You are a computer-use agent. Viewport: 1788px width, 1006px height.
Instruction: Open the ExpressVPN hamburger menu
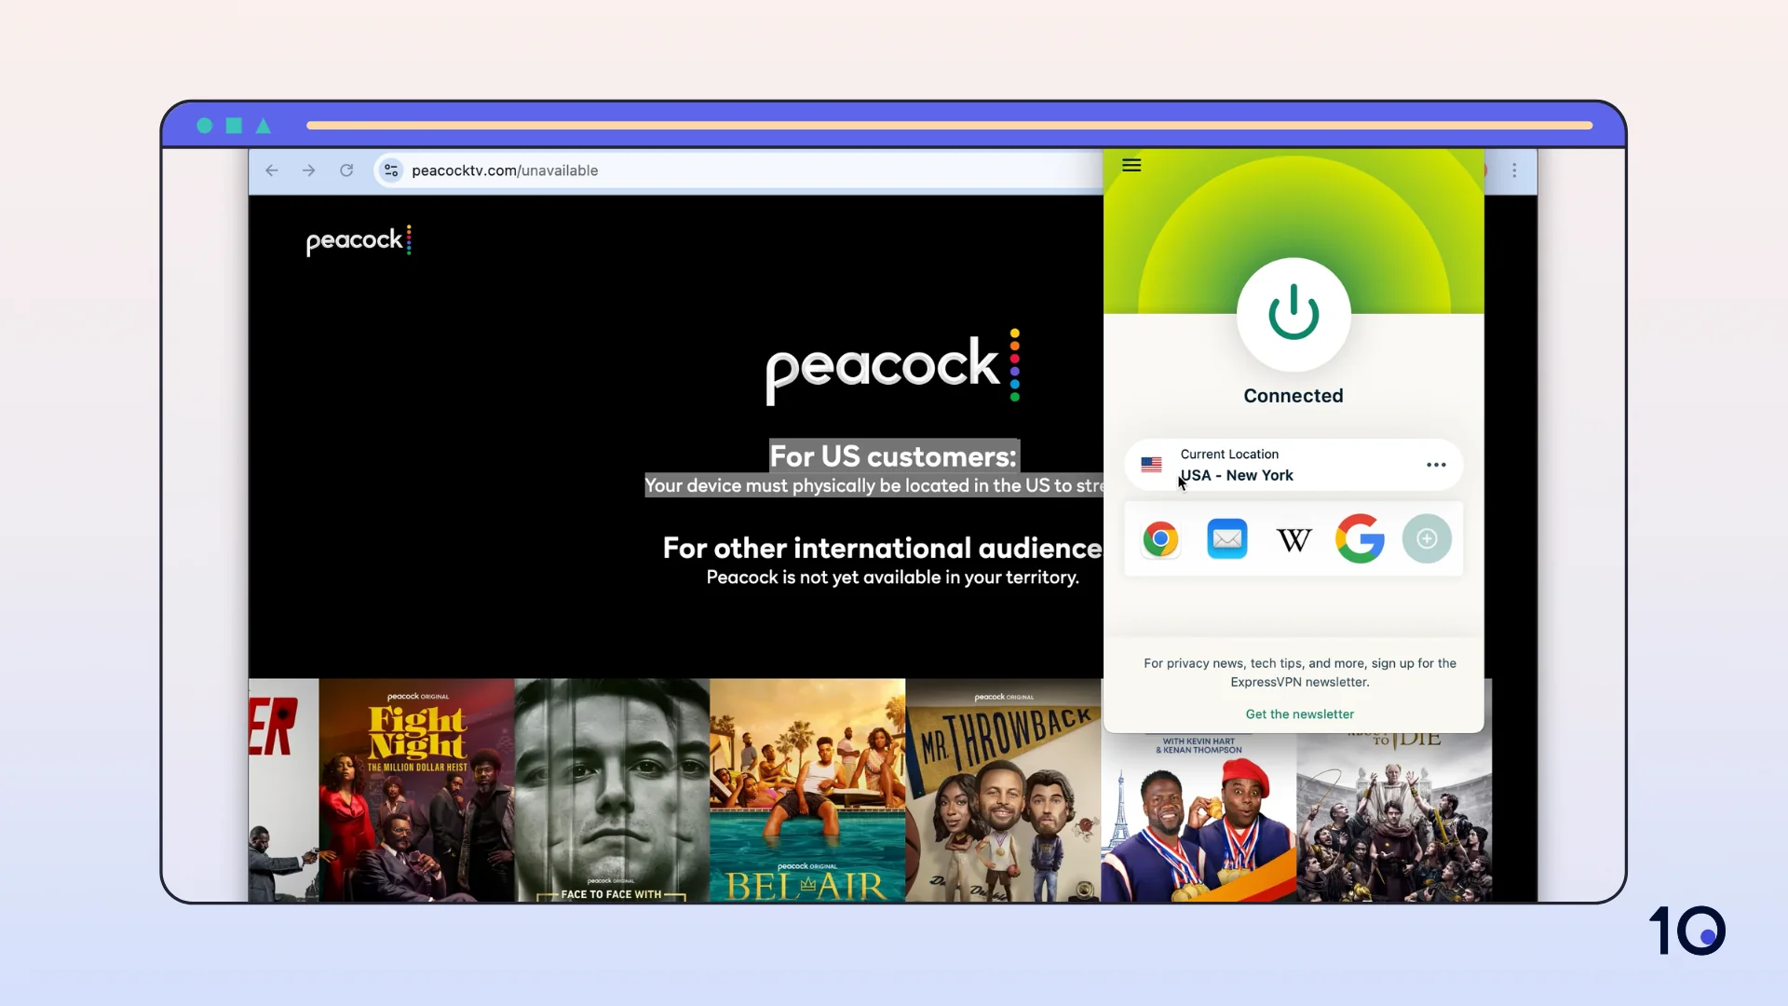click(x=1131, y=165)
